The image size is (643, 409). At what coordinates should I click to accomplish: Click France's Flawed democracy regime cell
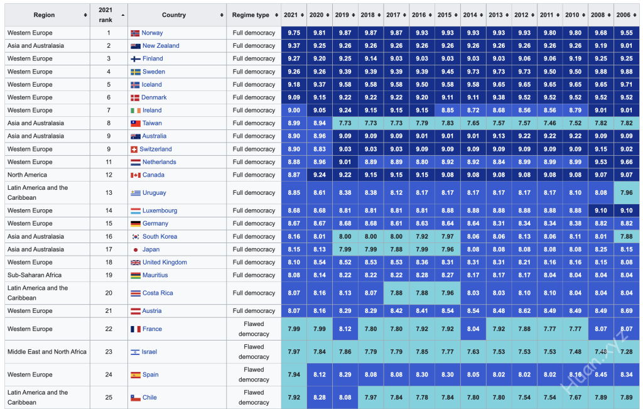tap(254, 329)
